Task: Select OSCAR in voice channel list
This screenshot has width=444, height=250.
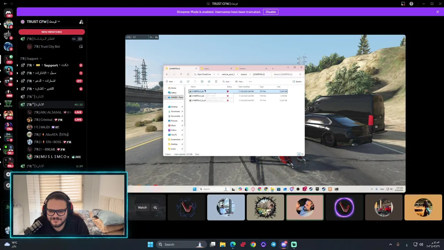Action: click(x=55, y=149)
